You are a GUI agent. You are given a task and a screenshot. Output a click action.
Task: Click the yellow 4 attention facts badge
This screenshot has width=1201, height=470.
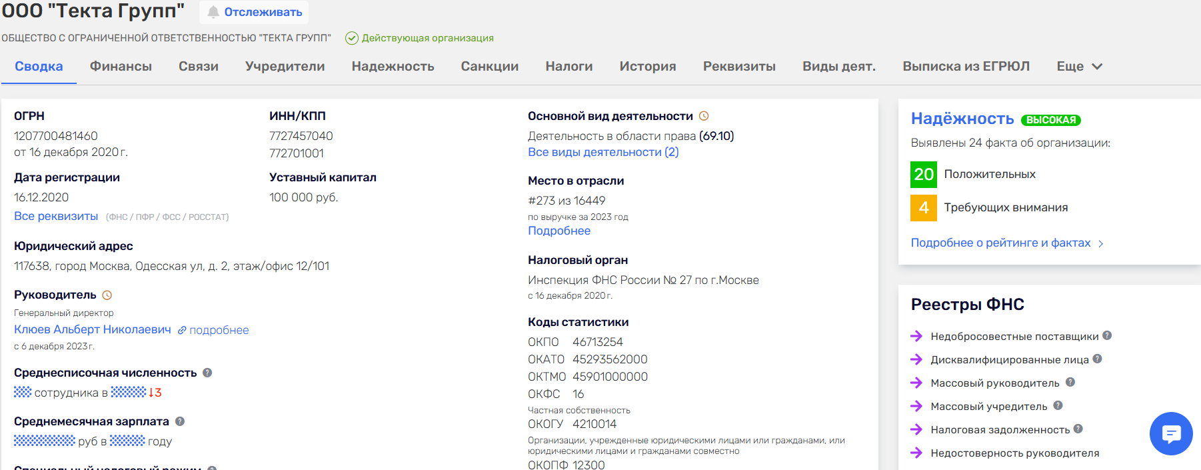click(x=924, y=208)
